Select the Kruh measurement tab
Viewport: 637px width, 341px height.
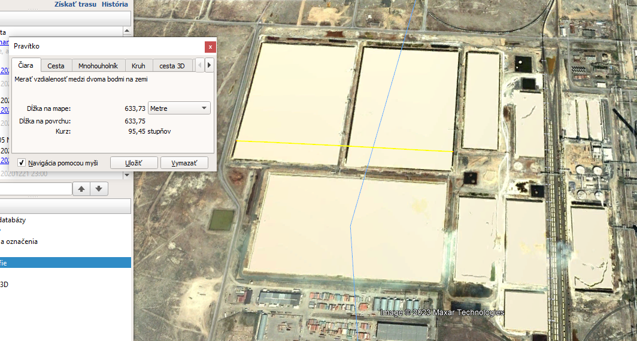[138, 66]
